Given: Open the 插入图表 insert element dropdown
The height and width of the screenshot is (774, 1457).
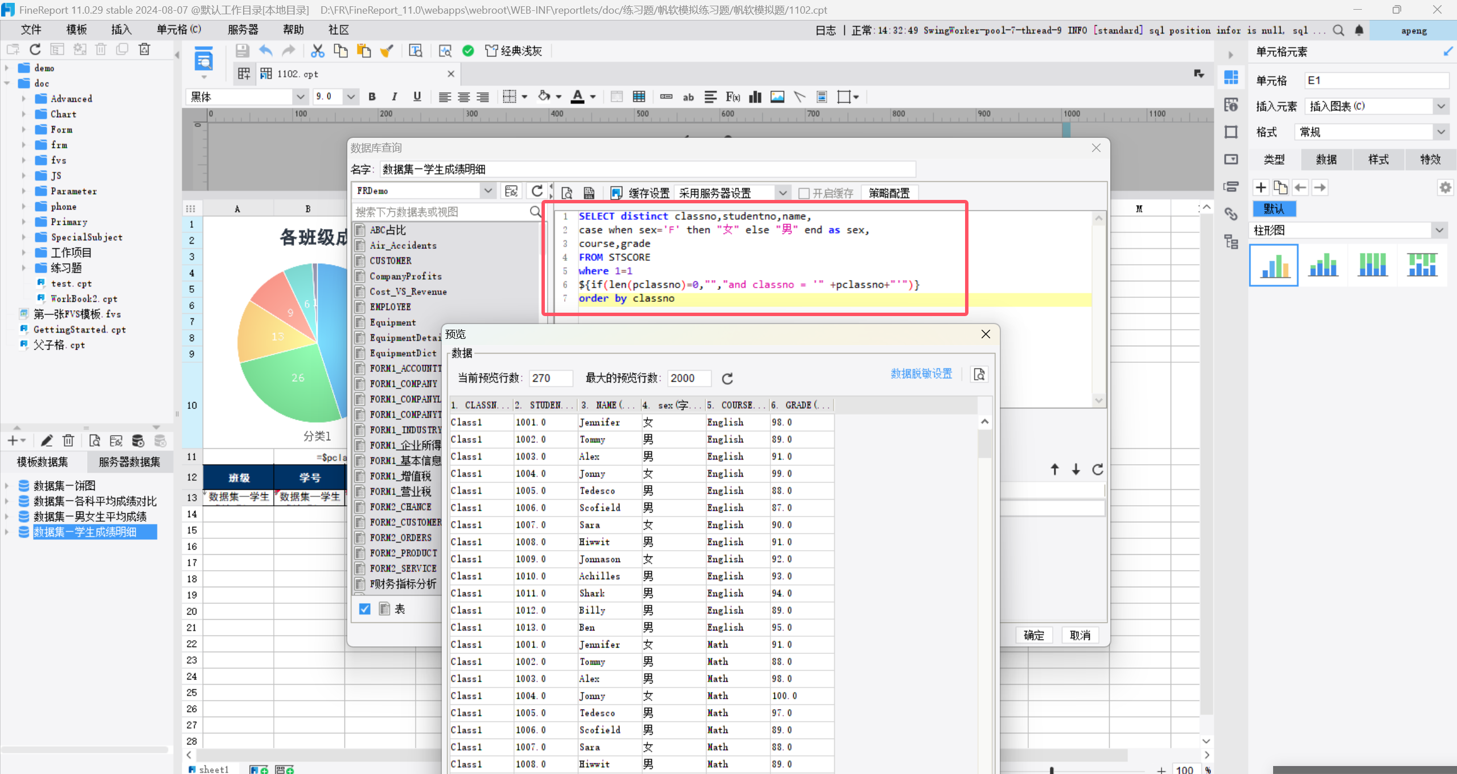Looking at the screenshot, I should (1440, 106).
